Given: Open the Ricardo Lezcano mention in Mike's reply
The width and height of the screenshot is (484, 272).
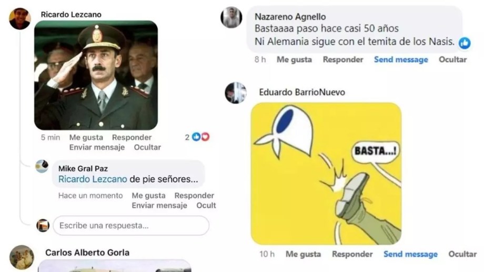Looking at the screenshot, I should click(93, 179).
